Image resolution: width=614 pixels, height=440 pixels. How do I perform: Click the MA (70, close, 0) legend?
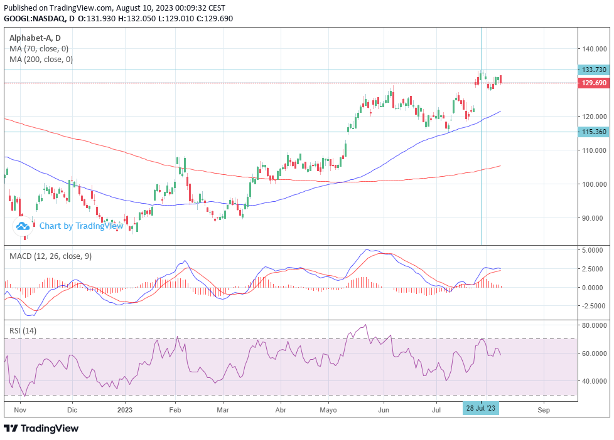coord(39,49)
